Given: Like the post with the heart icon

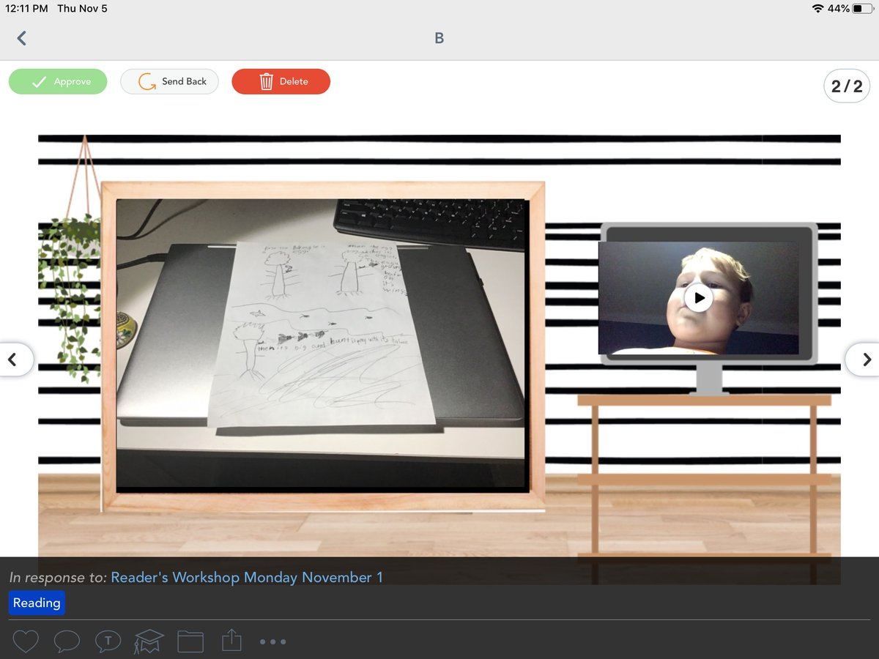Looking at the screenshot, I should [26, 641].
